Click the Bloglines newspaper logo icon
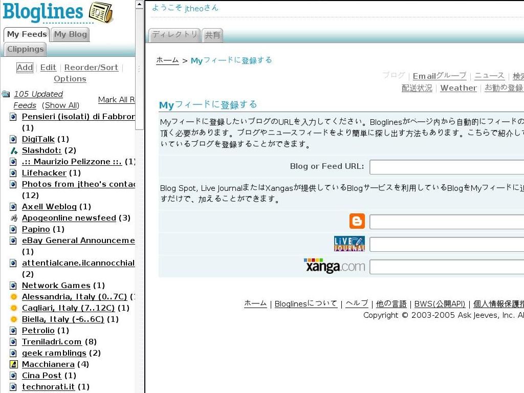Image resolution: width=524 pixels, height=393 pixels. [101, 12]
